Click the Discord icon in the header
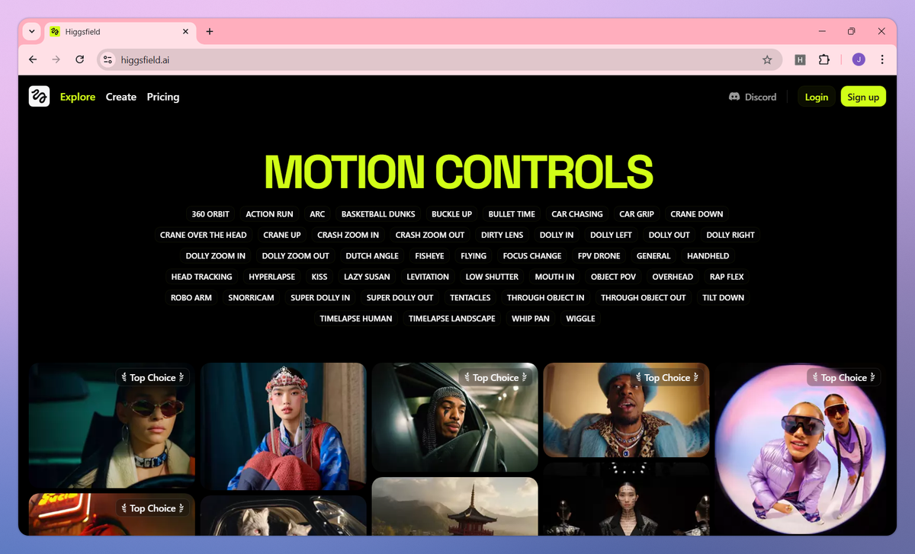The width and height of the screenshot is (915, 554). 734,97
